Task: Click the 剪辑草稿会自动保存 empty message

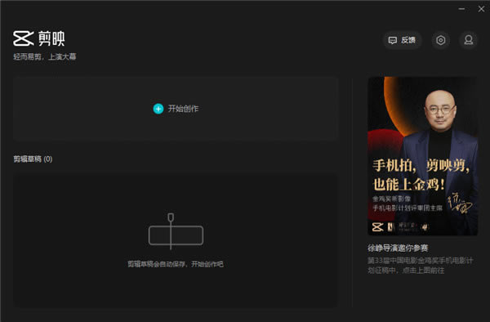Action: click(x=176, y=264)
